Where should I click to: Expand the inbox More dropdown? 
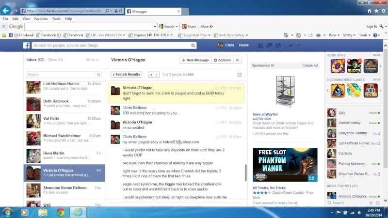tap(92, 60)
